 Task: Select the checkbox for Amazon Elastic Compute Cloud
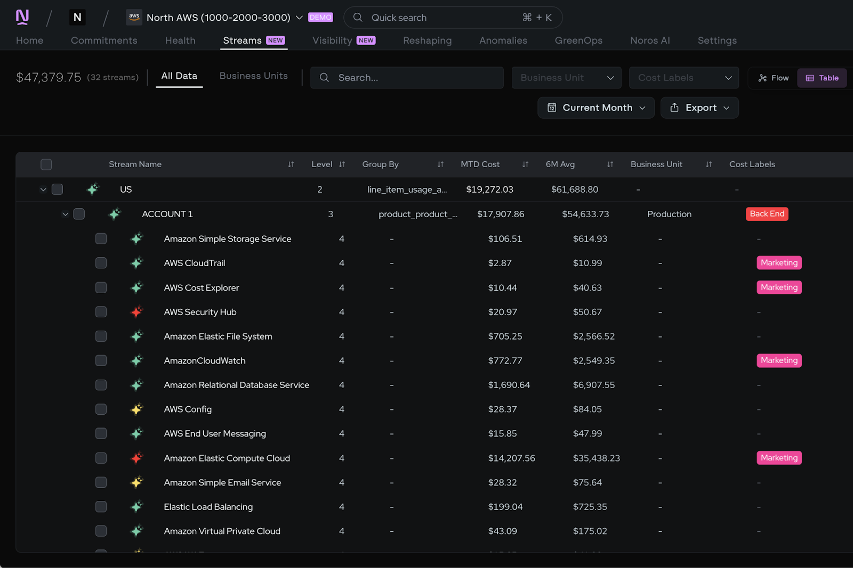click(101, 458)
